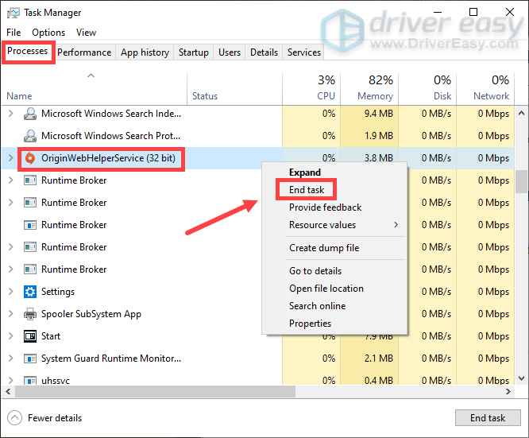Click the Fewer details arrow icon

click(x=15, y=417)
